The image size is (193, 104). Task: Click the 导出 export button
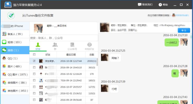[184, 30]
